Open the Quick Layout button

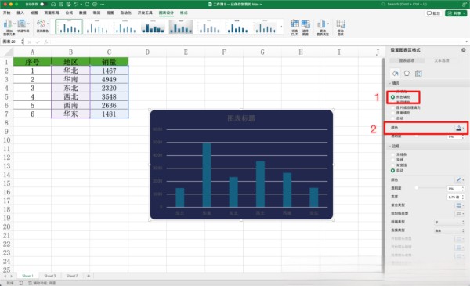coord(23,27)
